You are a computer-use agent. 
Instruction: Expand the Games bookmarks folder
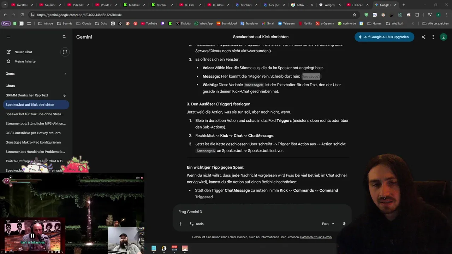[375, 23]
